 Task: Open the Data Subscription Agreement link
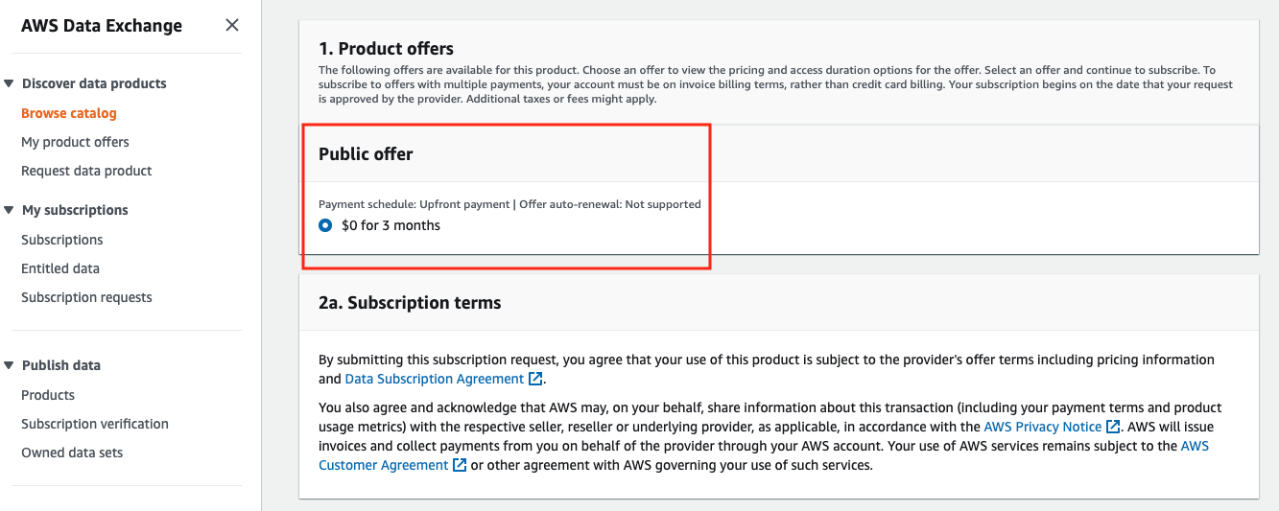434,379
